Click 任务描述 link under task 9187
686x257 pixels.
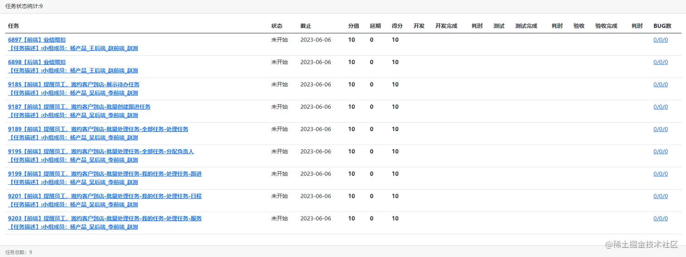coord(73,115)
